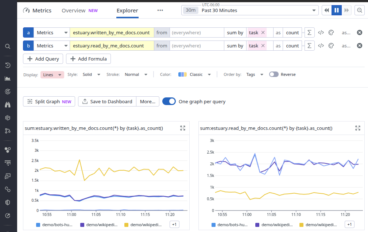368x232 pixels.
Task: Remove the task tag from query a
Action: pos(263,32)
